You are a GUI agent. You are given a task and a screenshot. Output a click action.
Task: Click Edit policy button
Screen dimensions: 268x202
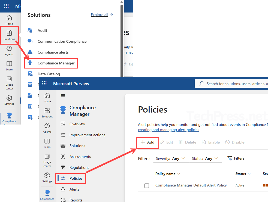[x=167, y=142]
